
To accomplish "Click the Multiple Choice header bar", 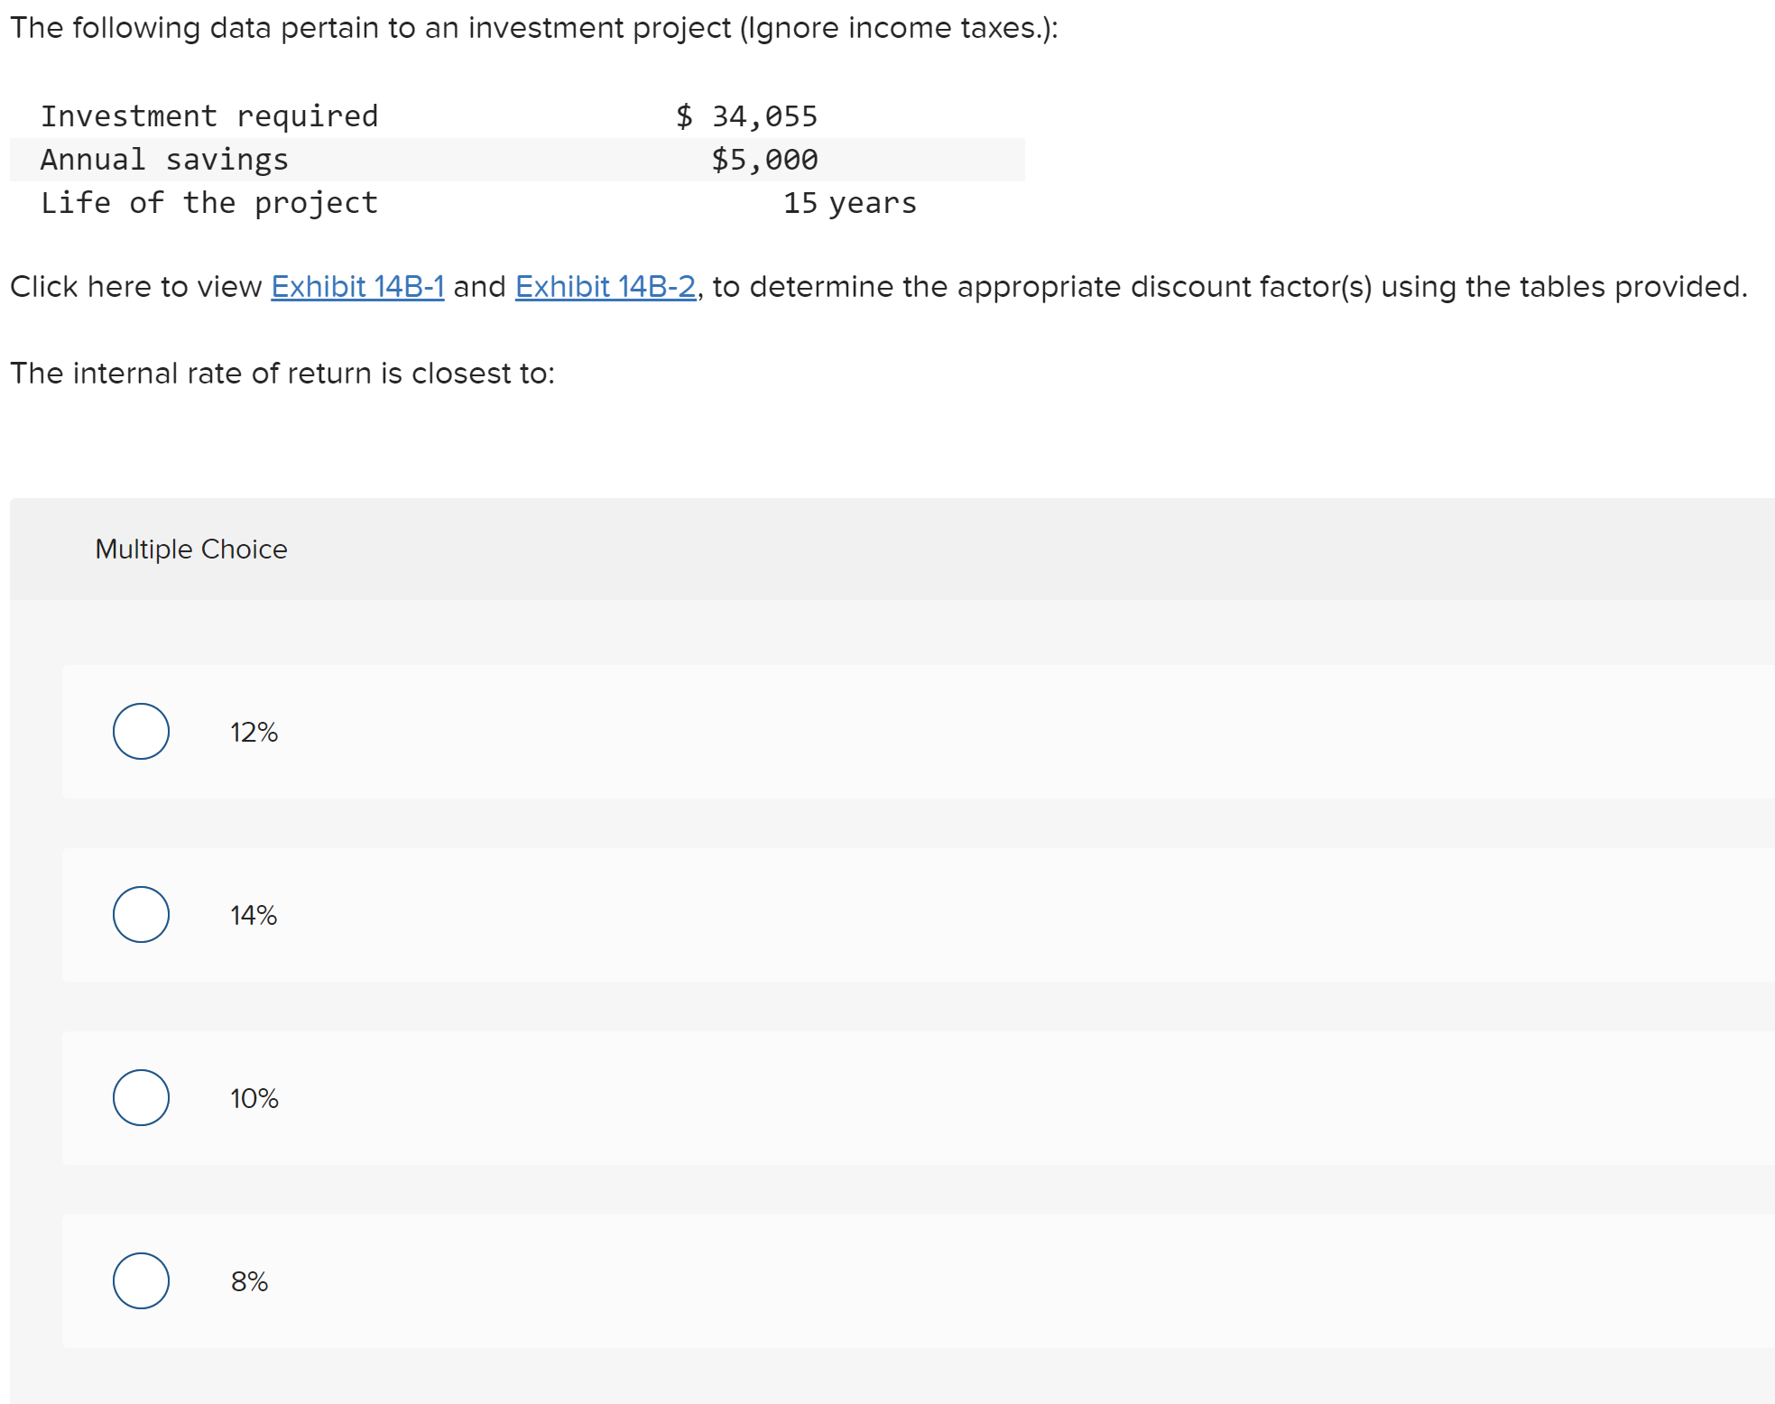I will pos(190,548).
